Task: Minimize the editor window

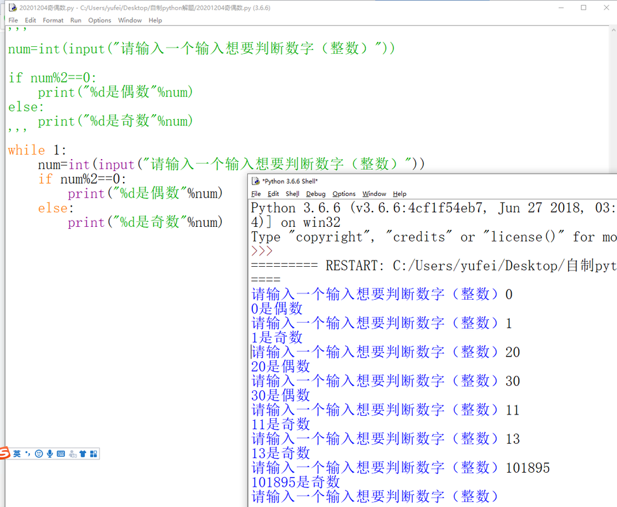Action: pyautogui.click(x=561, y=8)
